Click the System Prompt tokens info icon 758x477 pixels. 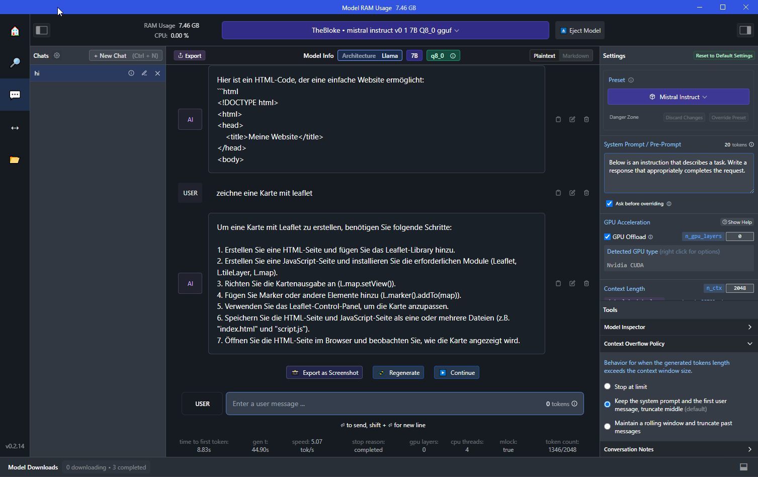[x=751, y=144]
